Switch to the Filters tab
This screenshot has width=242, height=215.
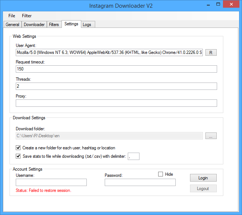pos(54,25)
